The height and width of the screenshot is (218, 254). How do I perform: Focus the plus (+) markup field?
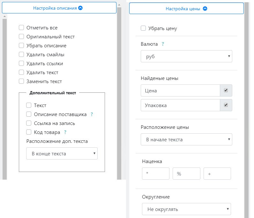pos(217,174)
